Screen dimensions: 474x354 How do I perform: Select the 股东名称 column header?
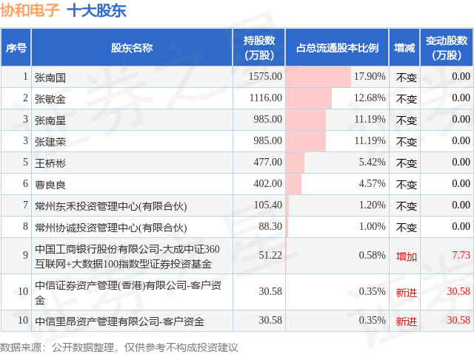pyautogui.click(x=132, y=47)
